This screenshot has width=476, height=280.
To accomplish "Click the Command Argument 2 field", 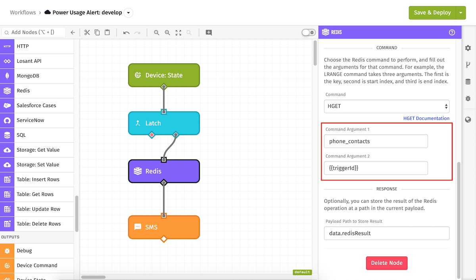I will point(376,168).
